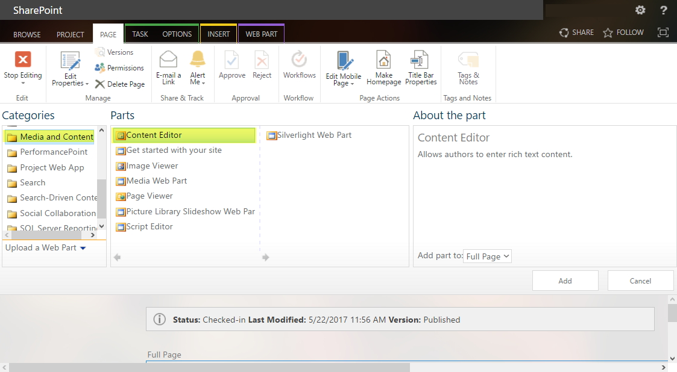Expand Upload a Web Part arrow
Image resolution: width=677 pixels, height=372 pixels.
[83, 248]
